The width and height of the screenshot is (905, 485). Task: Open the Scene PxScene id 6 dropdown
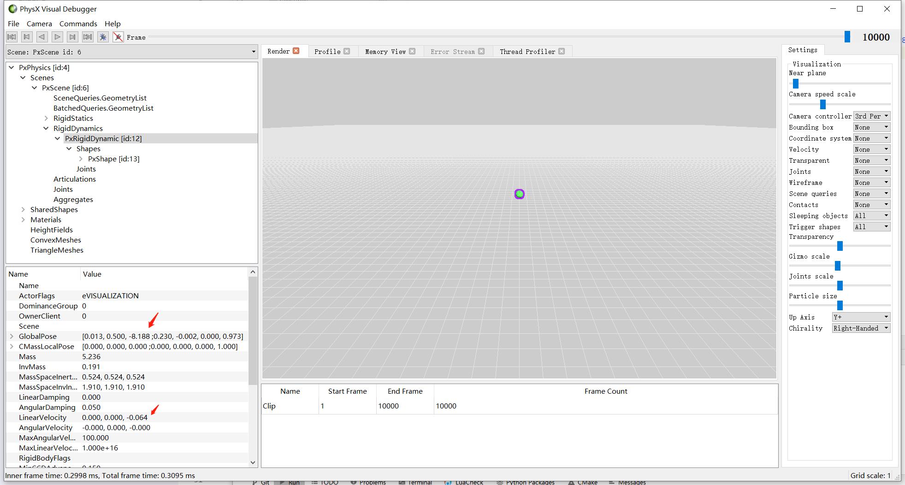click(x=131, y=52)
